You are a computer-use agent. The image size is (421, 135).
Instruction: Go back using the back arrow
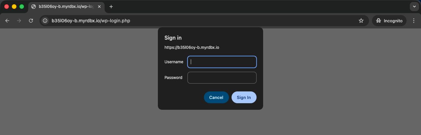(7, 21)
